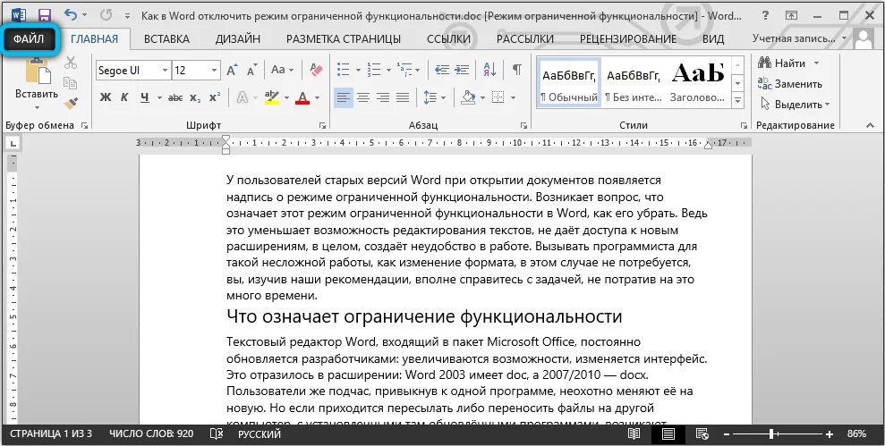The height and width of the screenshot is (446, 885).
Task: Toggle italic (К) formatting
Action: (124, 97)
